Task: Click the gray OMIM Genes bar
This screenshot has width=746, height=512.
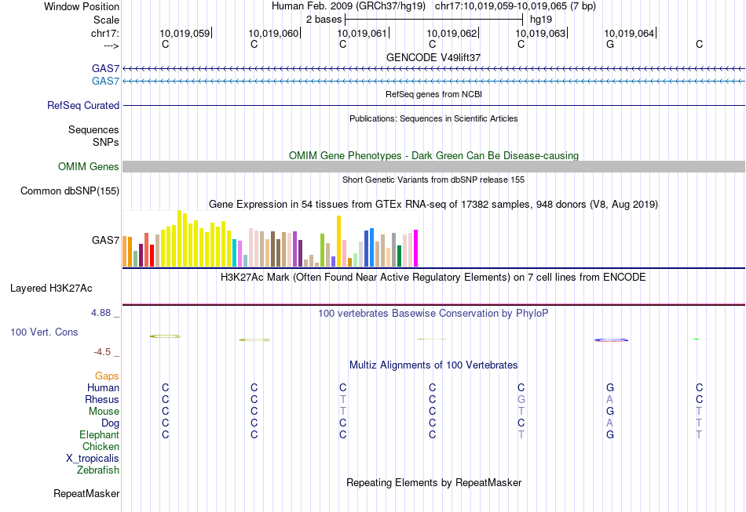Action: (434, 167)
